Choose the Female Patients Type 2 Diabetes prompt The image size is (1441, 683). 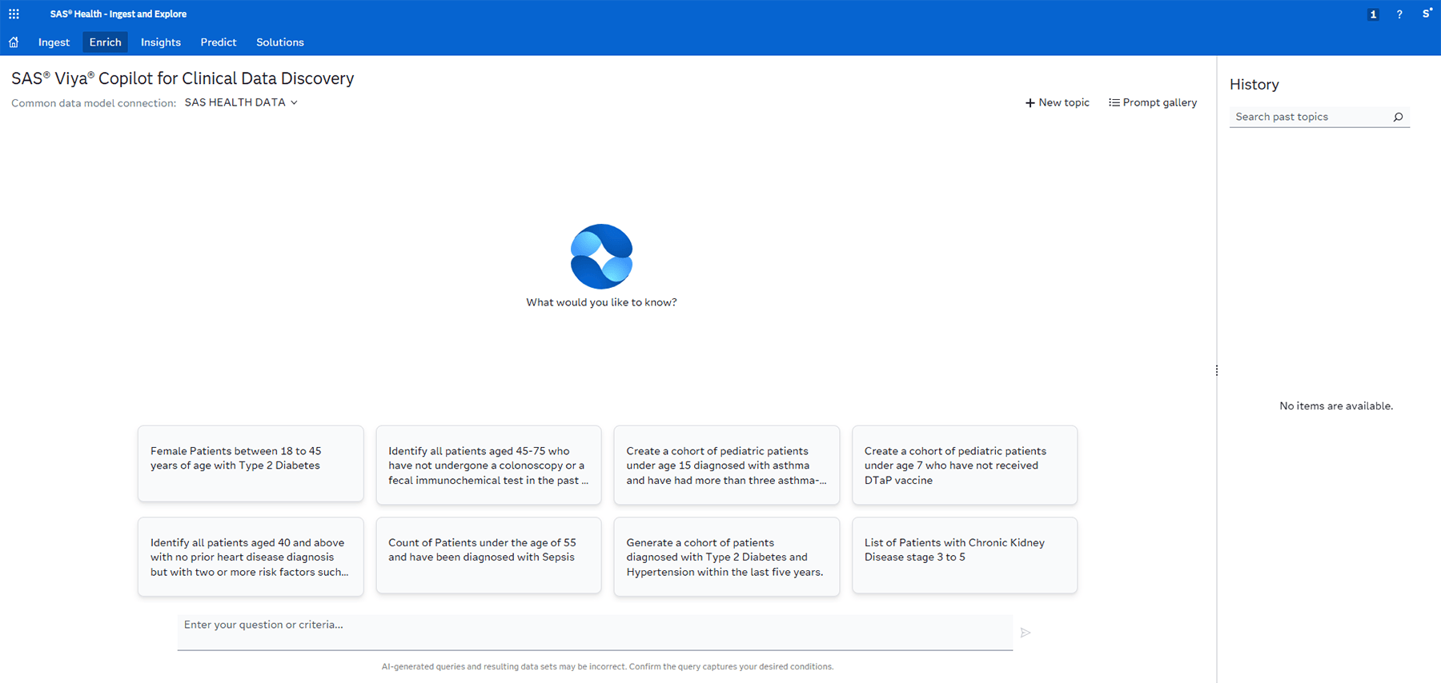pos(251,464)
